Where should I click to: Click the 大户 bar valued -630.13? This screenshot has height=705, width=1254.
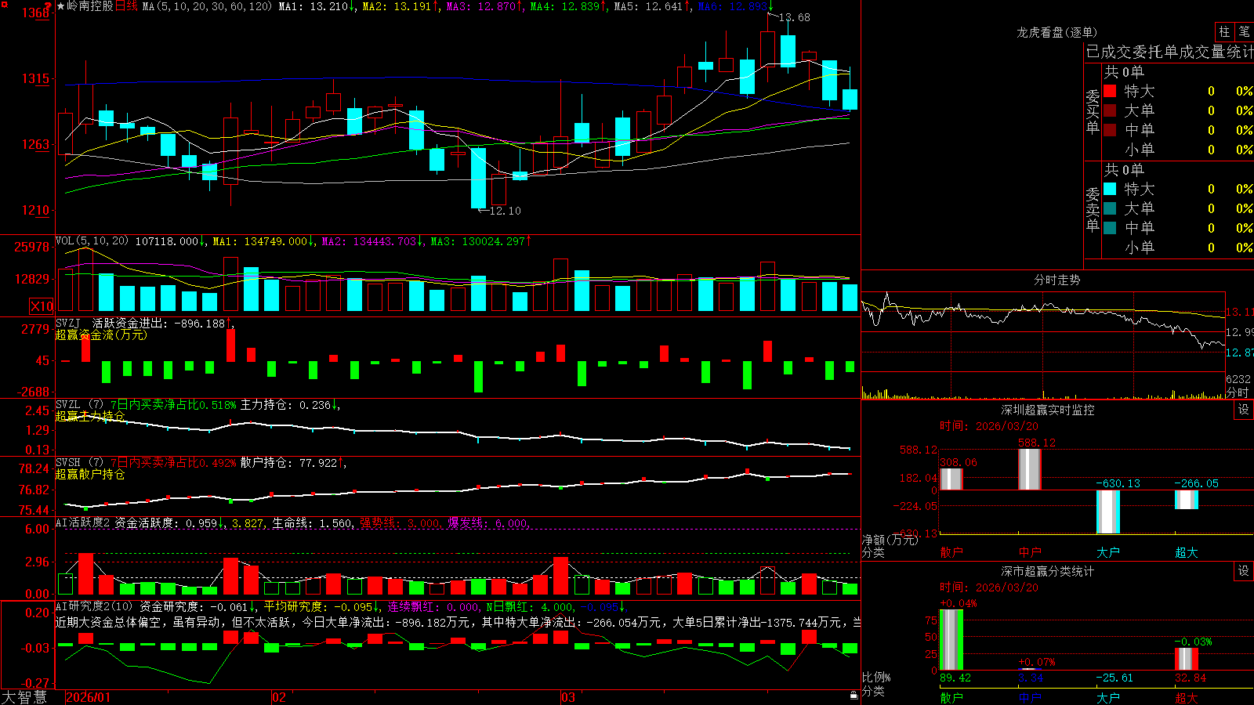click(1107, 512)
